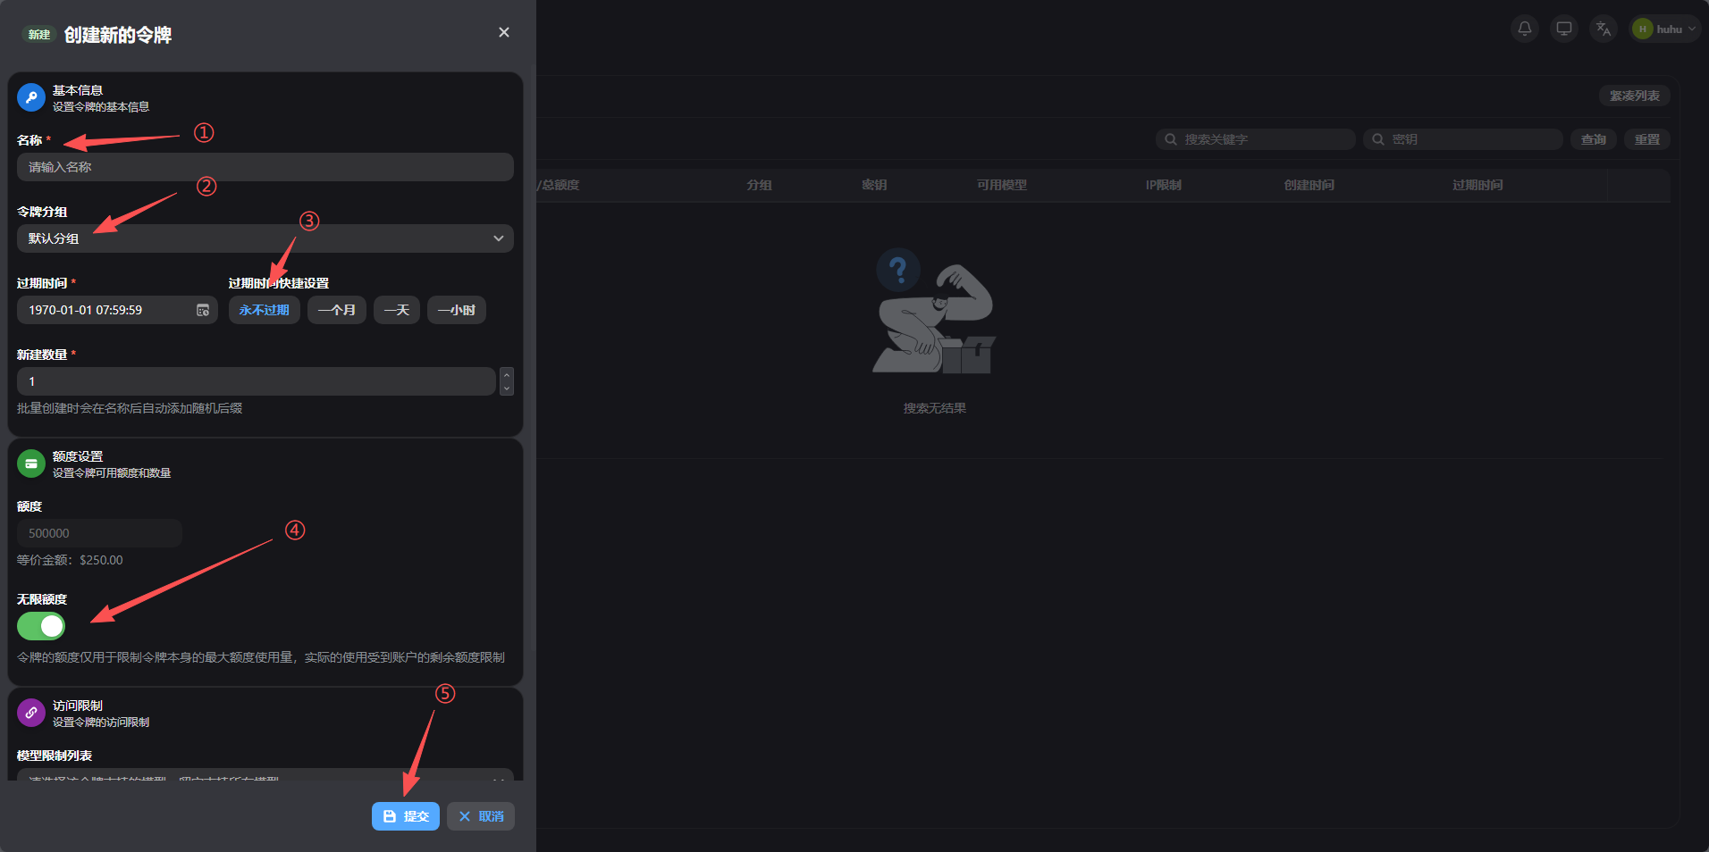The width and height of the screenshot is (1709, 852).
Task: Click the monitor display icon in header
Action: 1563,29
